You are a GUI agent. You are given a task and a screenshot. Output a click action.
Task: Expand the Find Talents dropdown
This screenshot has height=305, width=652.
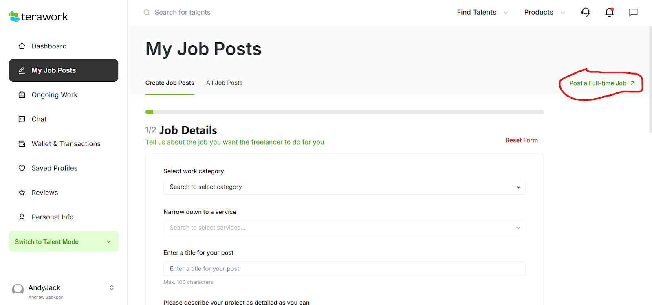coord(482,12)
